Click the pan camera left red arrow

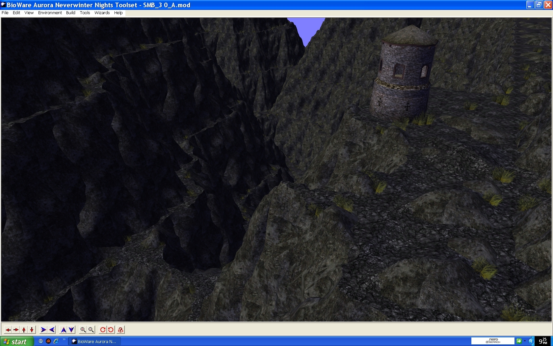[8, 330]
